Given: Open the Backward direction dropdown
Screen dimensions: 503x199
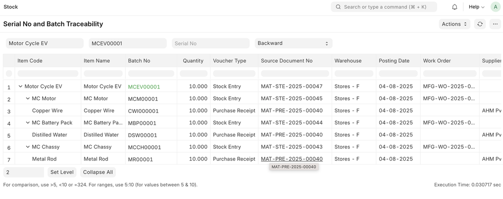Looking at the screenshot, I should [293, 43].
